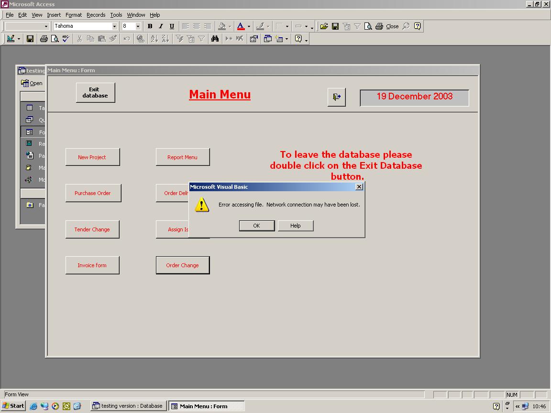Open the empty Object selector combo box
The image size is (551, 413).
coord(27,26)
